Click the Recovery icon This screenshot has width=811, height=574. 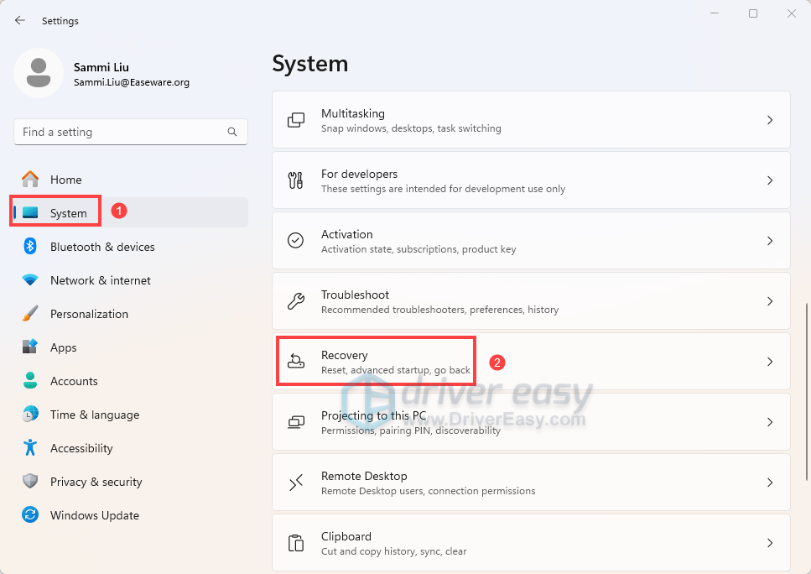(x=296, y=361)
